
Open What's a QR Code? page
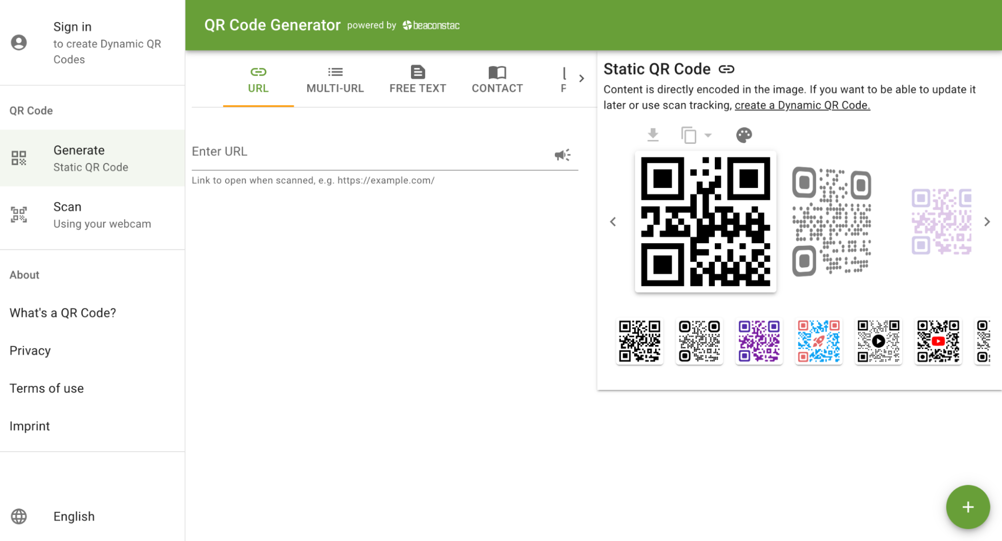pyautogui.click(x=63, y=313)
